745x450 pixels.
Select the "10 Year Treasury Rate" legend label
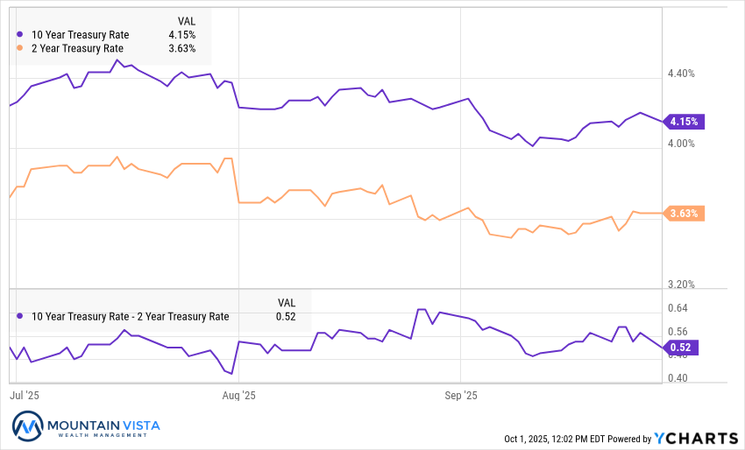coord(80,34)
